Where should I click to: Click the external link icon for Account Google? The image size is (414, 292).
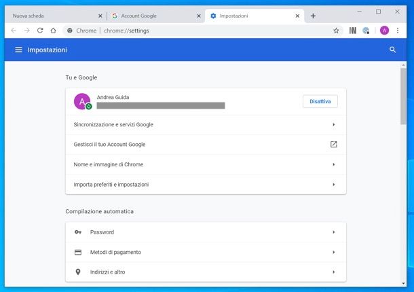point(333,144)
